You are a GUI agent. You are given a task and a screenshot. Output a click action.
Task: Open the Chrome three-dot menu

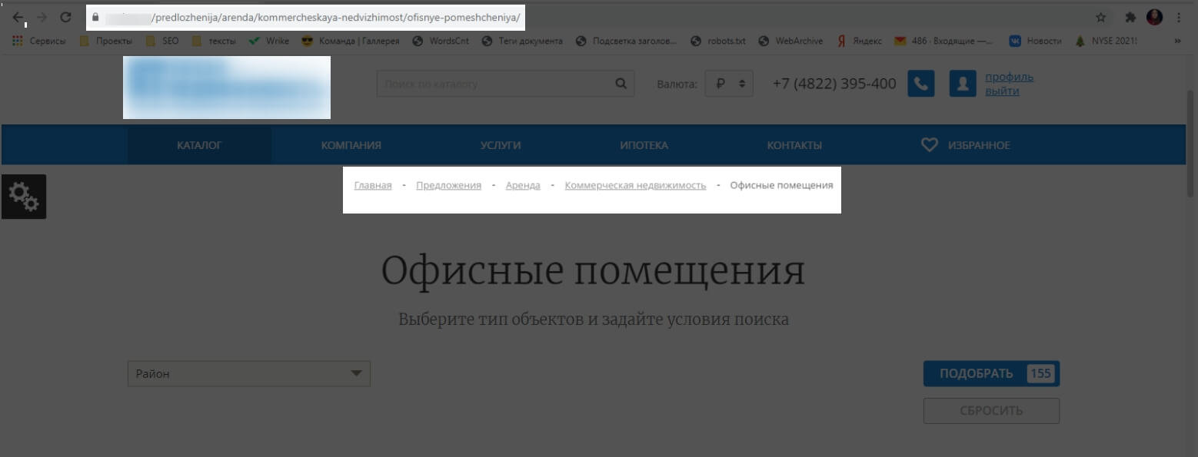pyautogui.click(x=1179, y=17)
